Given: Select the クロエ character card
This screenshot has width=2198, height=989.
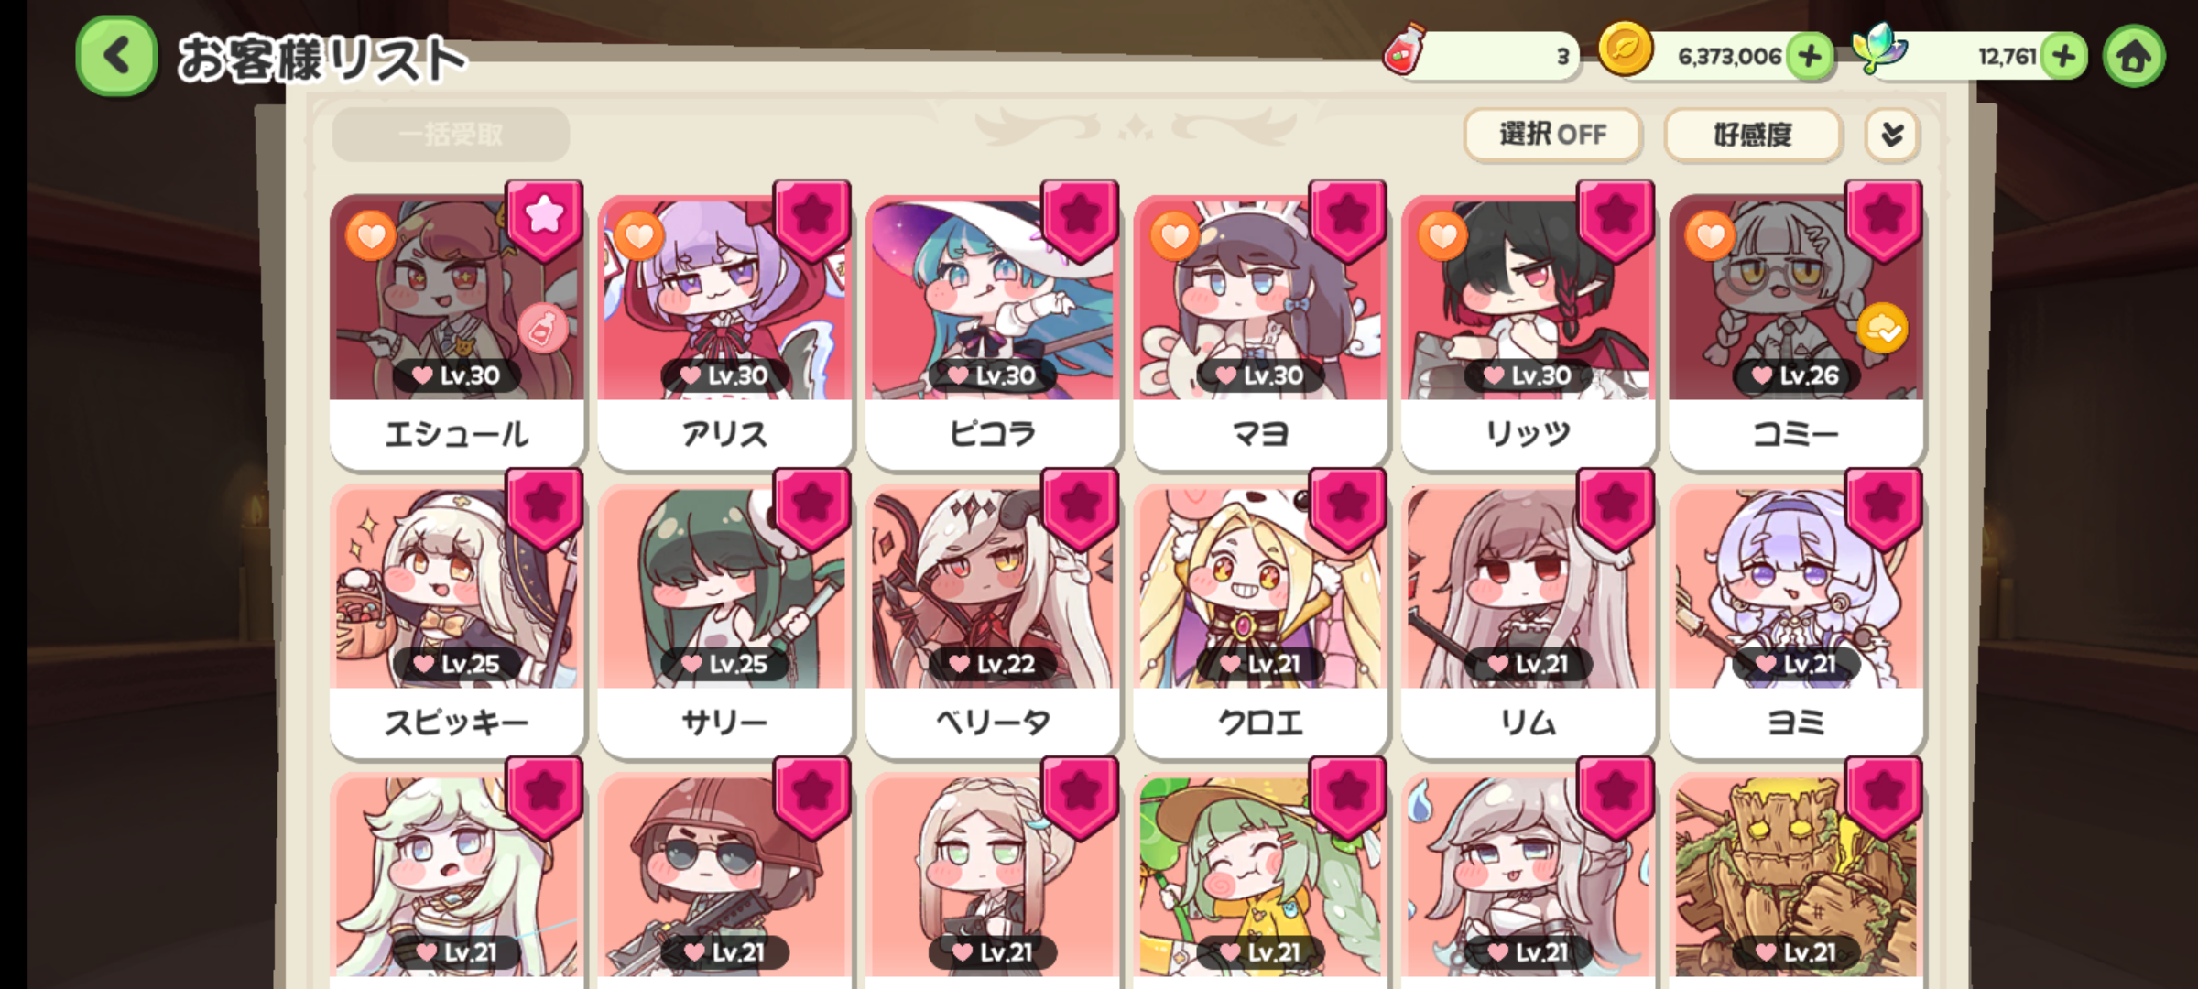Looking at the screenshot, I should click(1260, 620).
